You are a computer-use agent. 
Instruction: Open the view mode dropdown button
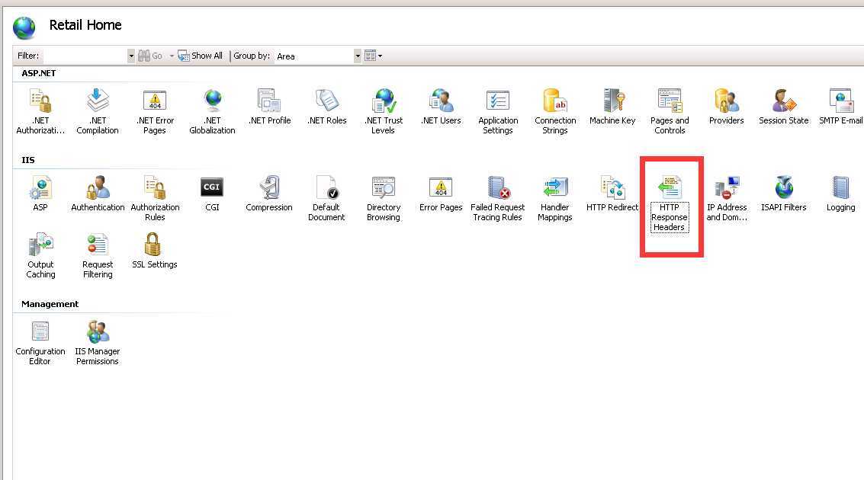pyautogui.click(x=373, y=56)
